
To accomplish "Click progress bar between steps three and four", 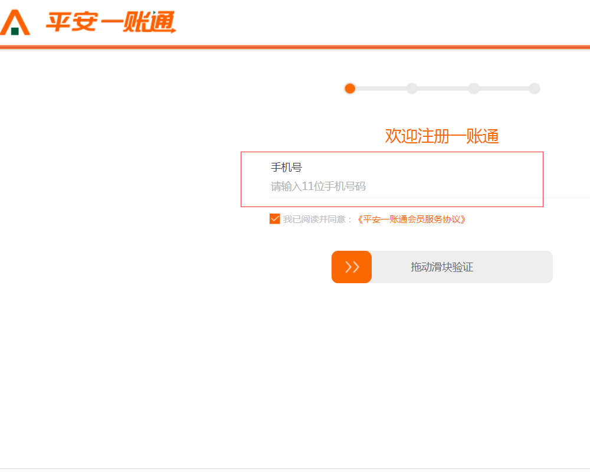I will [x=504, y=88].
